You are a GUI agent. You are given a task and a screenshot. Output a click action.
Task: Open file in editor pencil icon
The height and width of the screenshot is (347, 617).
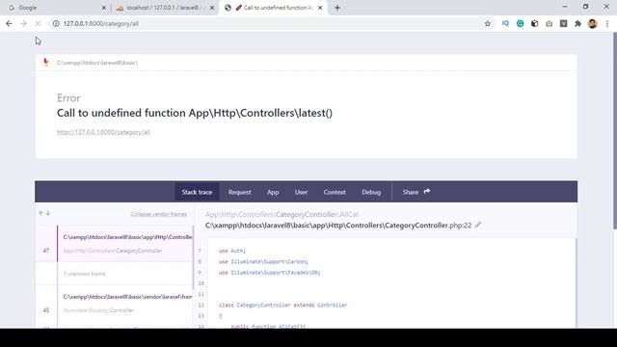(x=478, y=225)
